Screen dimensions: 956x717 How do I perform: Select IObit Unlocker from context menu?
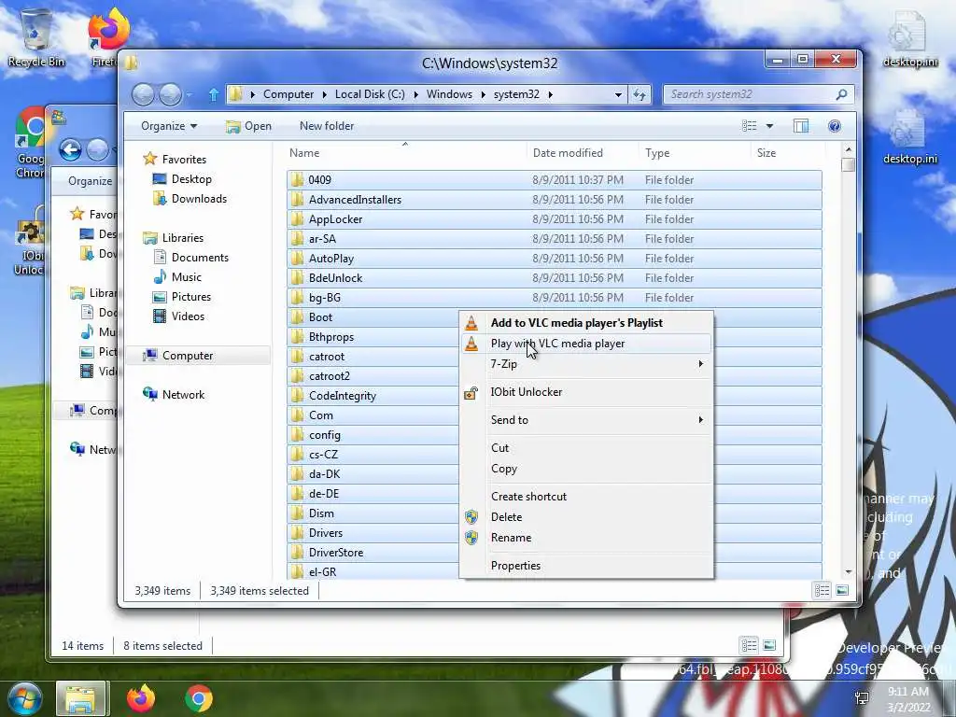527,392
